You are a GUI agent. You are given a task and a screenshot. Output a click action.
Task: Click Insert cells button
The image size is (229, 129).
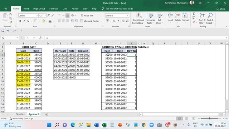pos(170,18)
